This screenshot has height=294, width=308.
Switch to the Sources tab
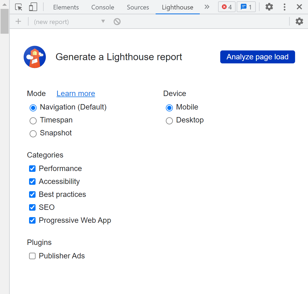[138, 7]
